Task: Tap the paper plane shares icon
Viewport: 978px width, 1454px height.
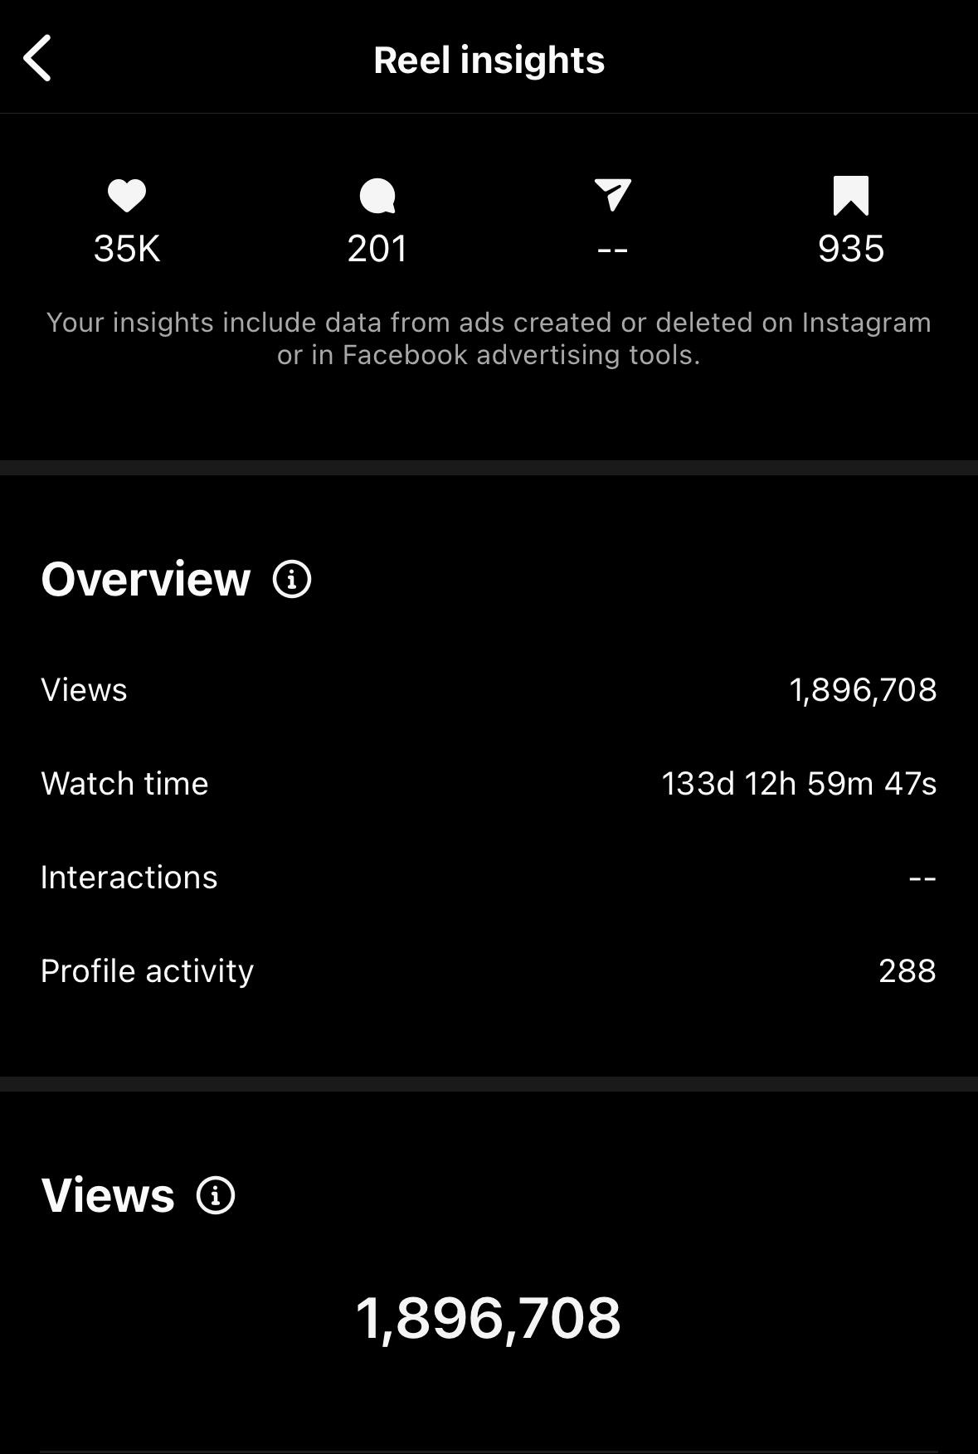Action: [613, 195]
